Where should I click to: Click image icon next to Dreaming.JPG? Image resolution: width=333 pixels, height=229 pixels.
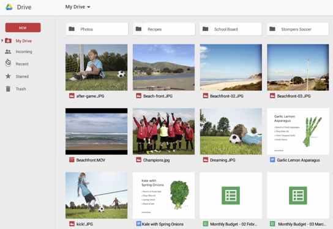[206, 160]
